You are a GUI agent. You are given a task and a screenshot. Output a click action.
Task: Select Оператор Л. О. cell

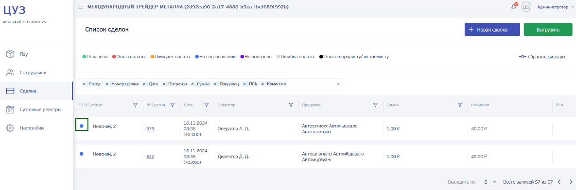[233, 128]
